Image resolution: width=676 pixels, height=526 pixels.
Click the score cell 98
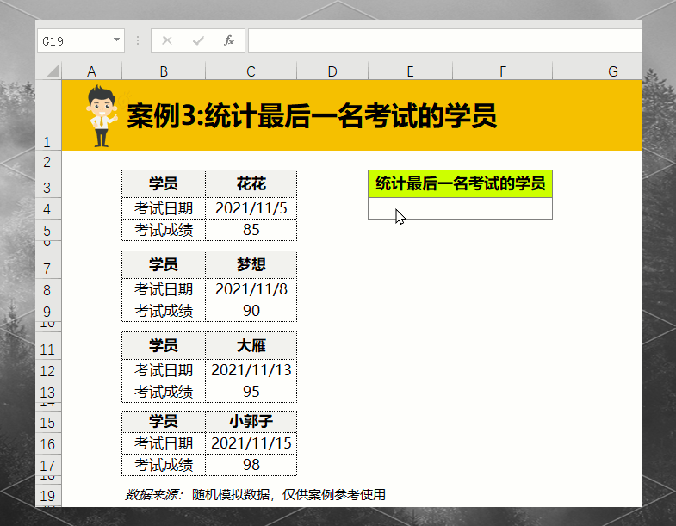251,465
